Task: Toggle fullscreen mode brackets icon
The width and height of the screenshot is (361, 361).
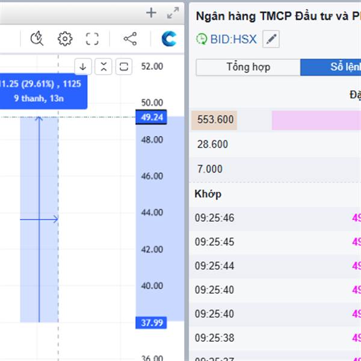Action: point(92,39)
